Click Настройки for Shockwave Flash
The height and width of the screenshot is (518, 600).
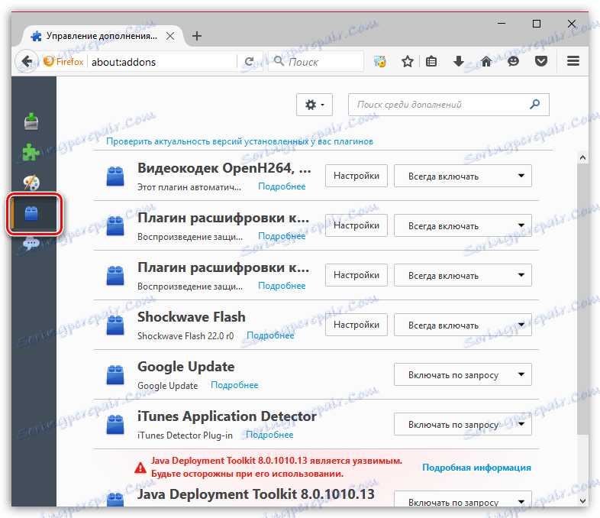click(356, 325)
